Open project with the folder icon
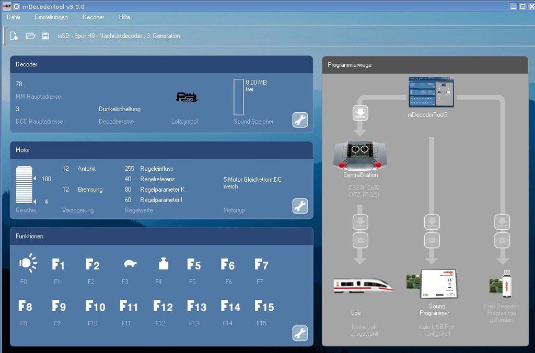Viewport: 535px width, 353px height. (x=30, y=36)
